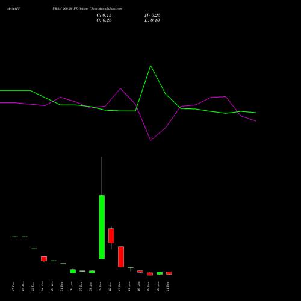301x301 pixels.
Task: Click the "26 Dec" date label
Action: [x=52, y=287]
